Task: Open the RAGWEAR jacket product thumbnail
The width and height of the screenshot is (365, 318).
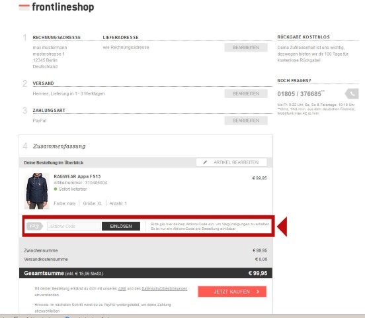Action: pos(37,191)
